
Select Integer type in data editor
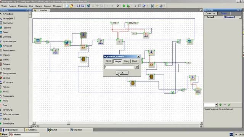[118, 61]
